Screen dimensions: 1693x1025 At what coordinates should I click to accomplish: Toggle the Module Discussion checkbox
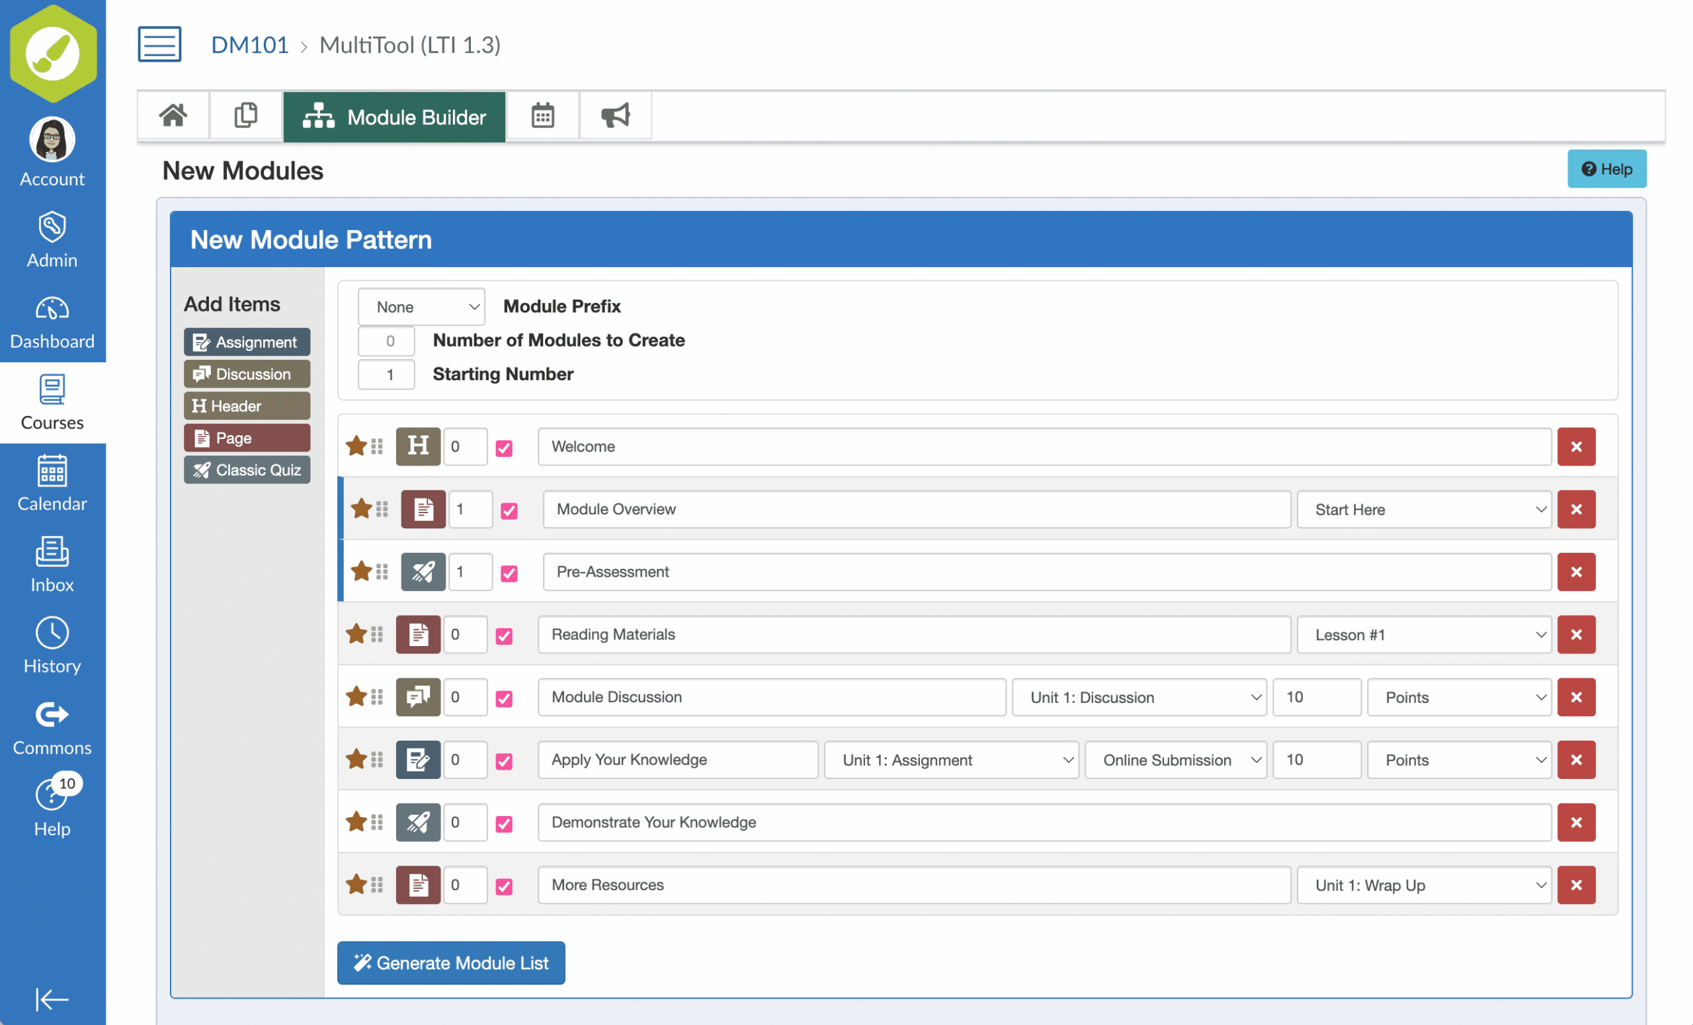coord(504,699)
